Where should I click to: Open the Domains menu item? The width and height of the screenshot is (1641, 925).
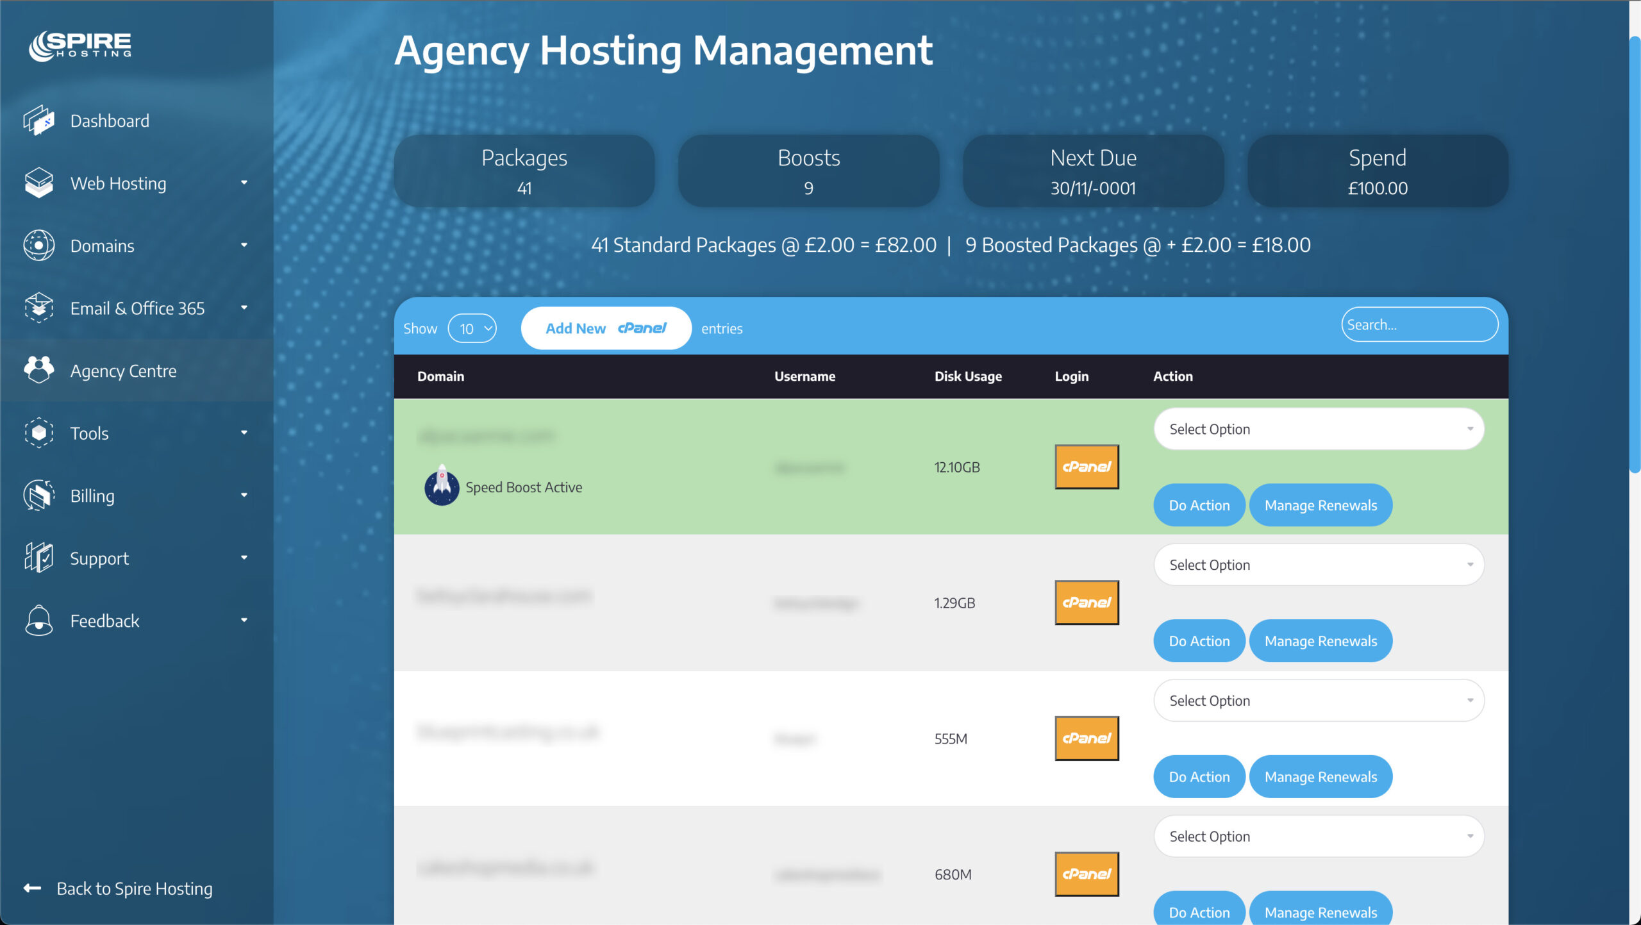coord(102,245)
